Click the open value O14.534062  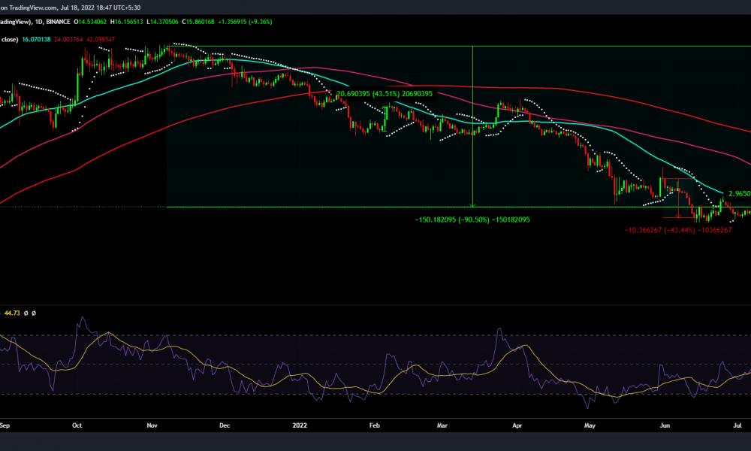point(92,22)
